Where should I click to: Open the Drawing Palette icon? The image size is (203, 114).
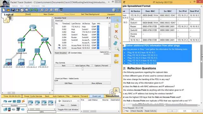pos(56,10)
